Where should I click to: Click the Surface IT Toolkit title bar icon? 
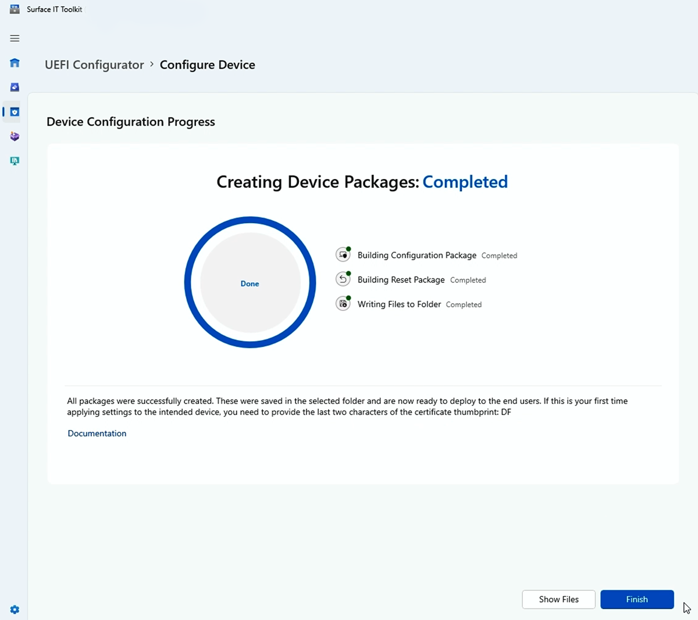(15, 9)
